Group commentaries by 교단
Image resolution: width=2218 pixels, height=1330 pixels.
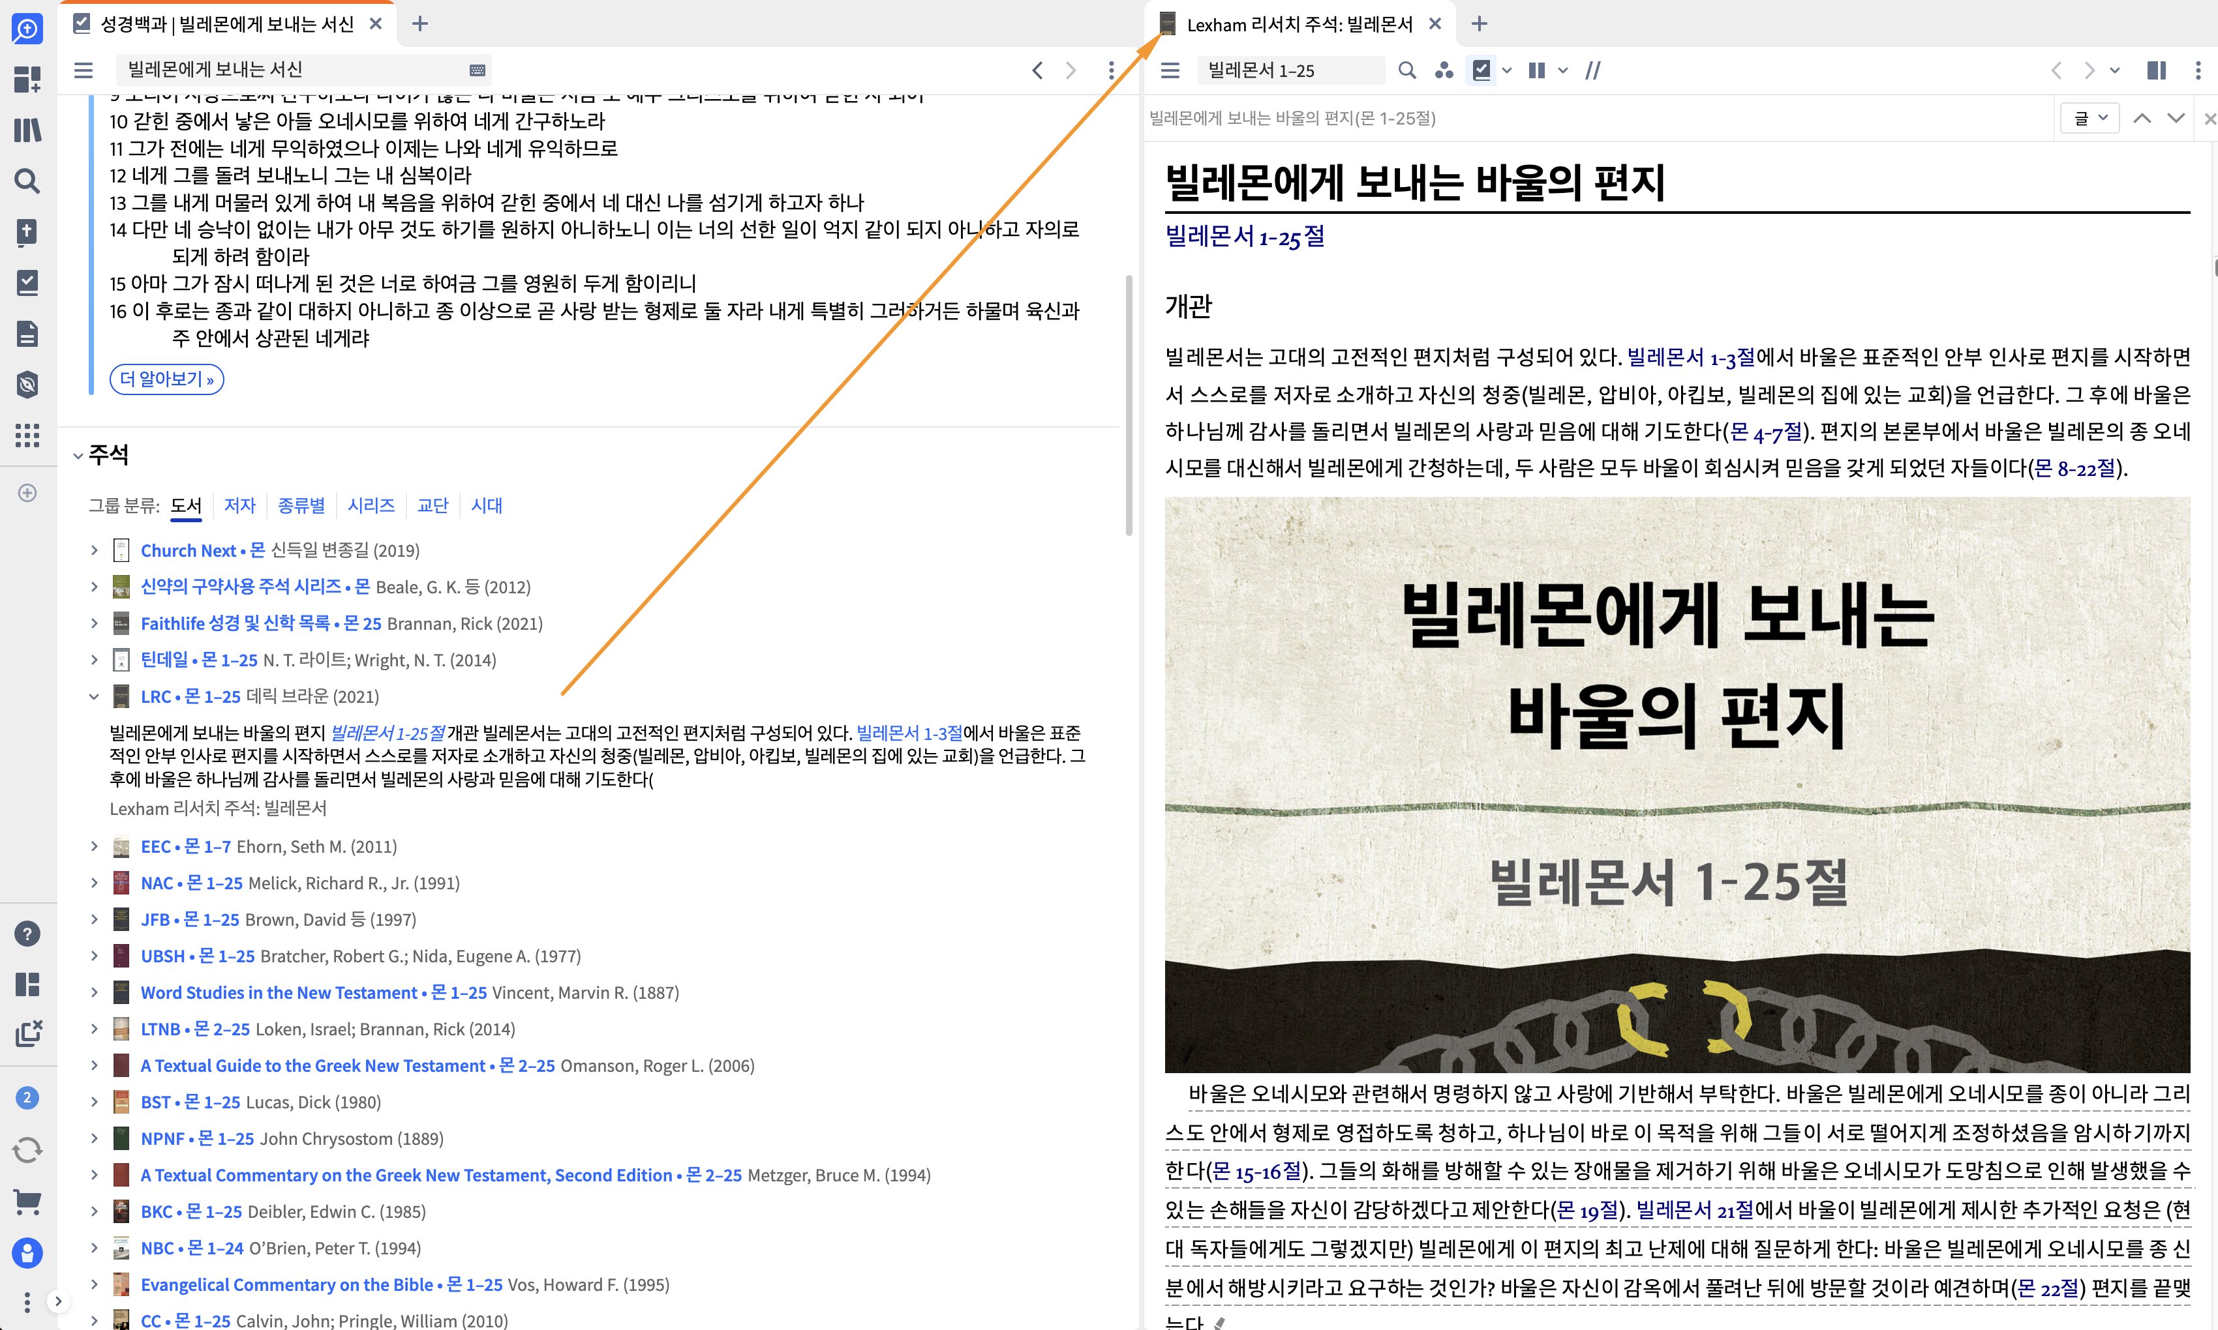pos(433,505)
